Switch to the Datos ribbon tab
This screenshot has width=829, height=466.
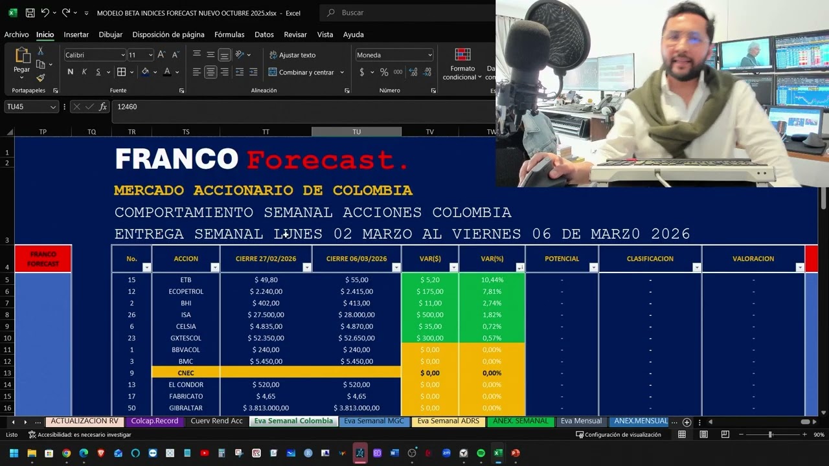coord(264,34)
